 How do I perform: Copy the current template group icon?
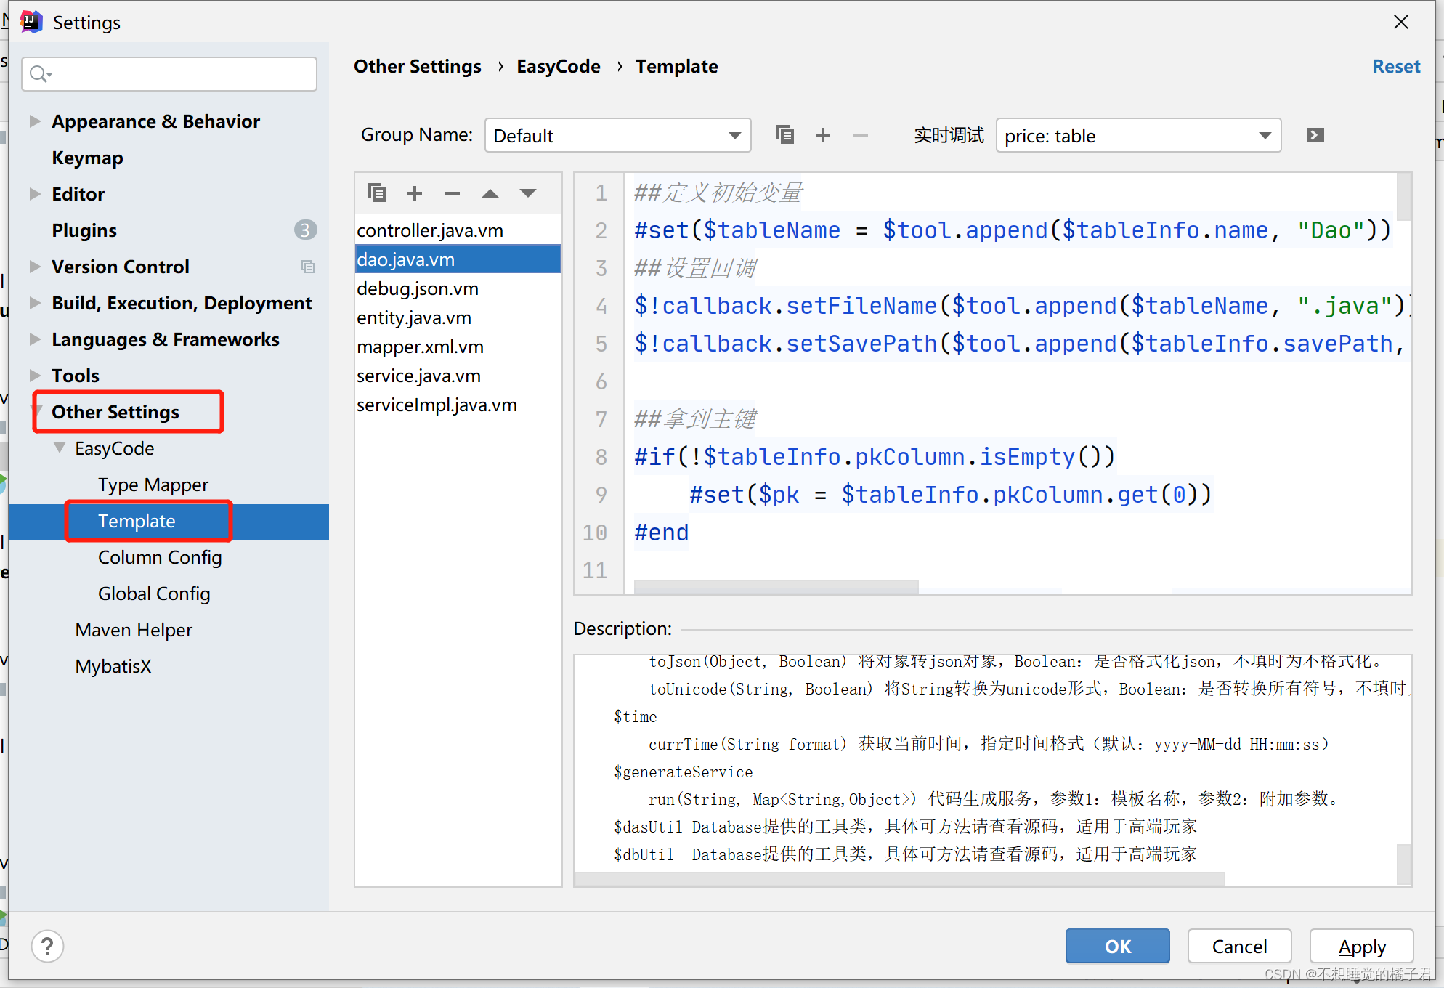[x=784, y=135]
